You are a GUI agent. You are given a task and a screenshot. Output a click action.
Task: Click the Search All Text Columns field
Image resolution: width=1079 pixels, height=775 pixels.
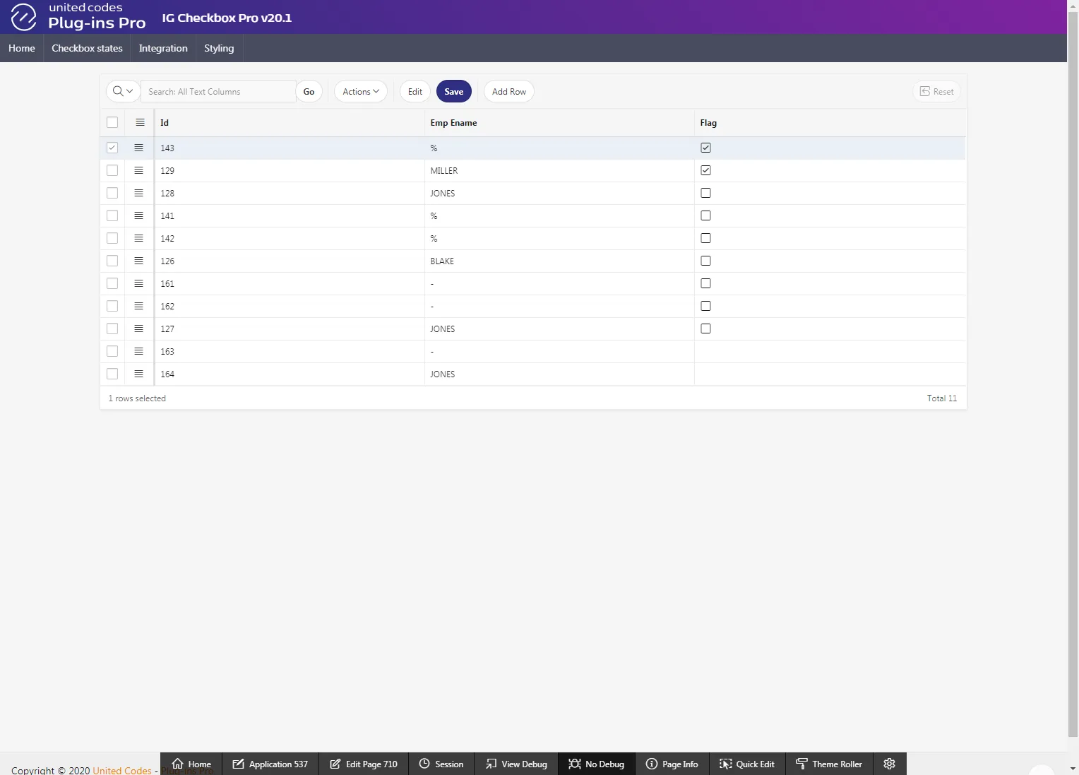tap(217, 91)
